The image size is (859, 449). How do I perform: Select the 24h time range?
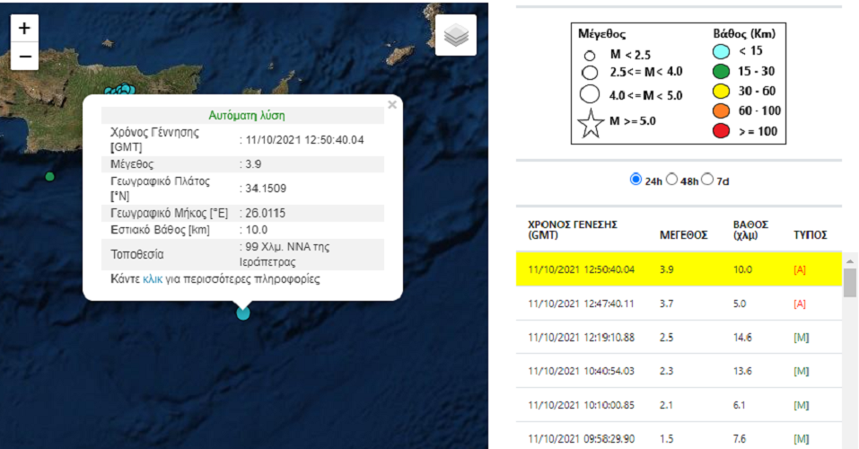tap(636, 180)
